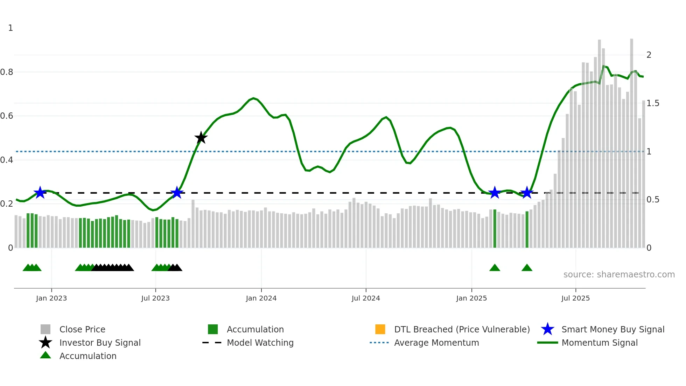Viewport: 686px width, 386px height.
Task: Click the black triangle cluster near Jul 2023
Action: [x=175, y=268]
